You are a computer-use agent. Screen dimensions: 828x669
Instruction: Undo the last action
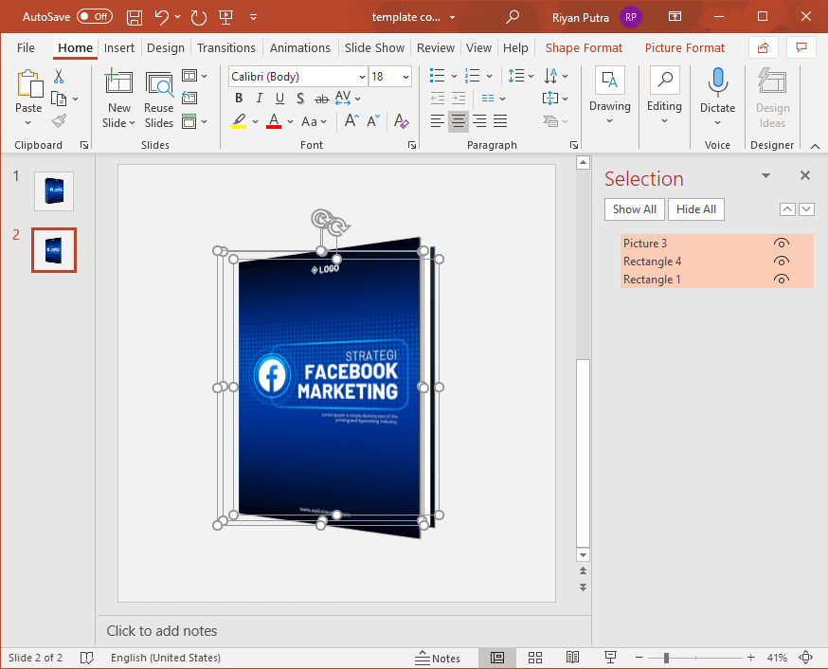pyautogui.click(x=162, y=17)
